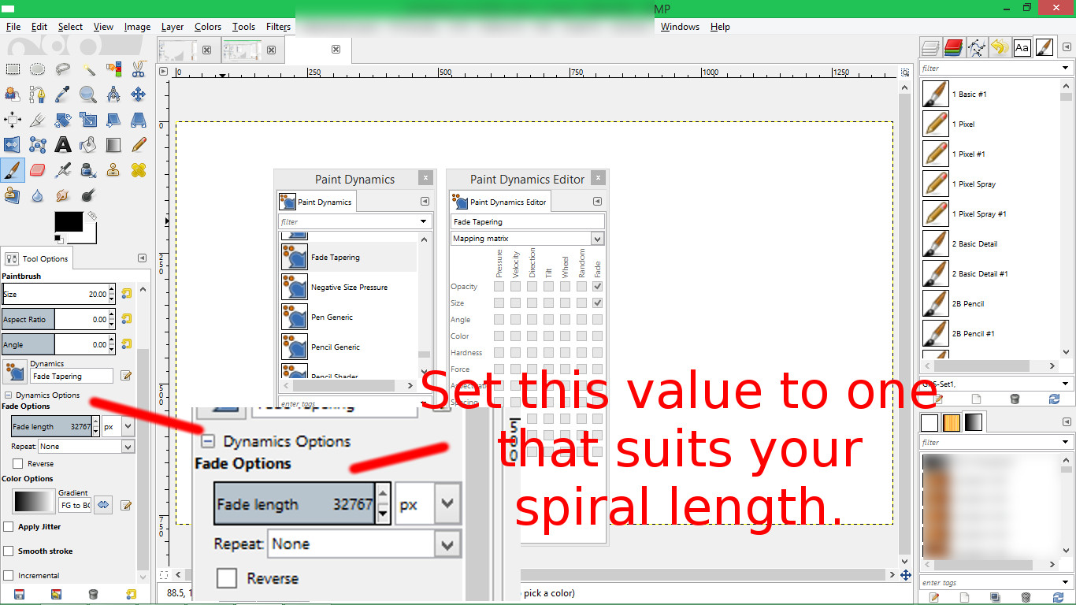Select the Crop tool
Screen dimensions: 1076x605
click(38, 120)
